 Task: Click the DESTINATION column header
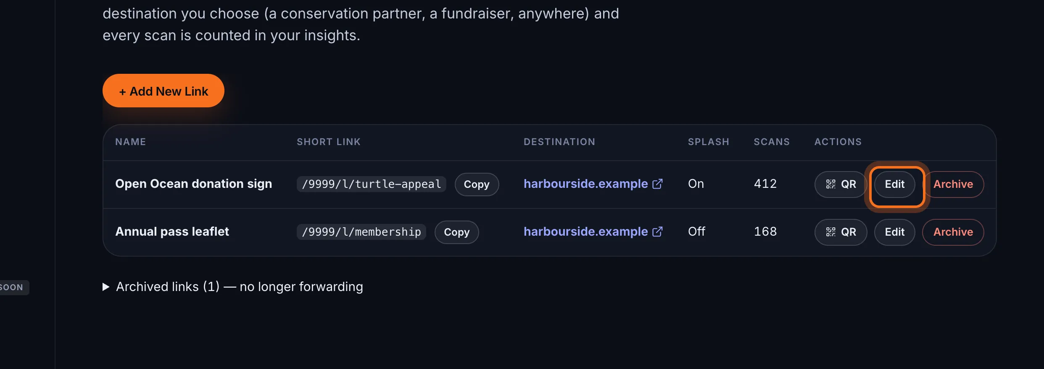559,142
